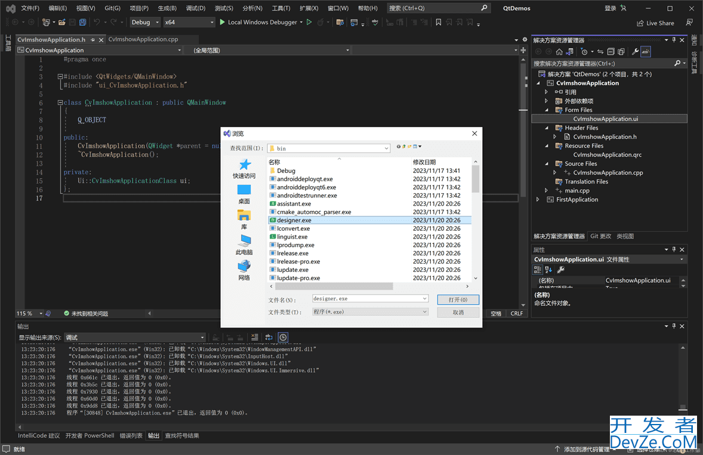The width and height of the screenshot is (703, 455).
Task: Click 取消 button in browse dialog
Action: (458, 312)
